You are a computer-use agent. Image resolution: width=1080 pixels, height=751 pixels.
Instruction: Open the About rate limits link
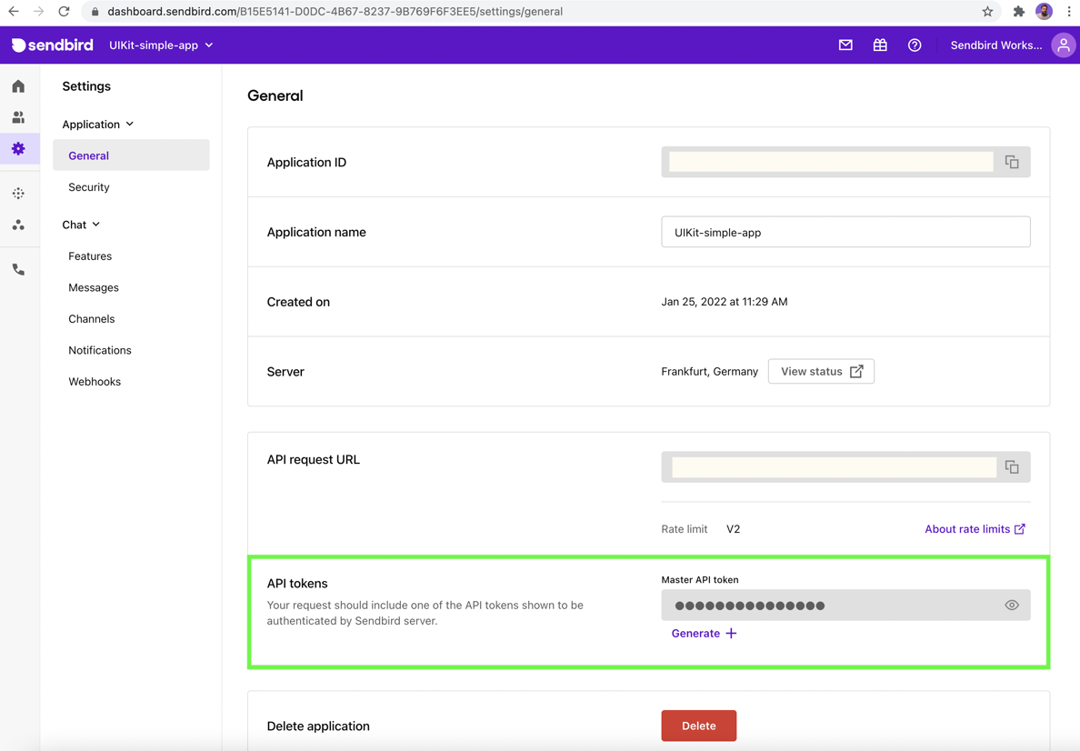pos(975,529)
